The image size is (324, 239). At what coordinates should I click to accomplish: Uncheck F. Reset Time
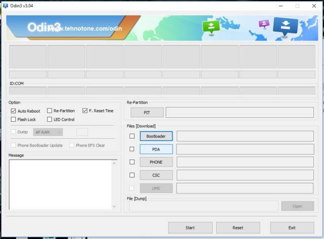[85, 111]
